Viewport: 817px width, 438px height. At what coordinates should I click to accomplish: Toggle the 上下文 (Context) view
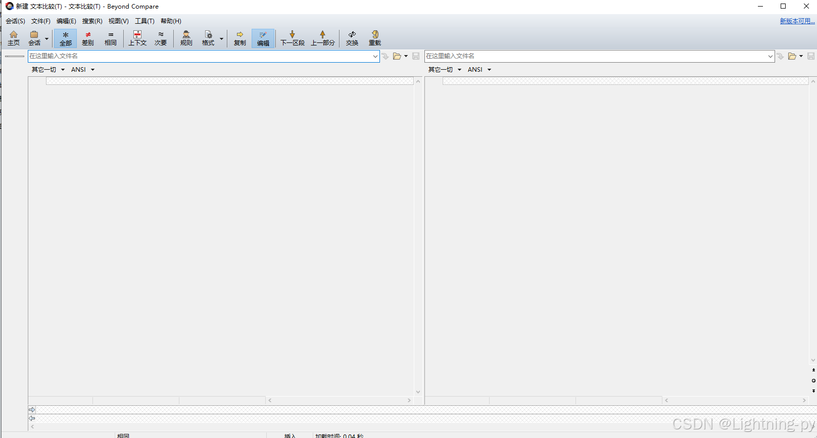[137, 38]
